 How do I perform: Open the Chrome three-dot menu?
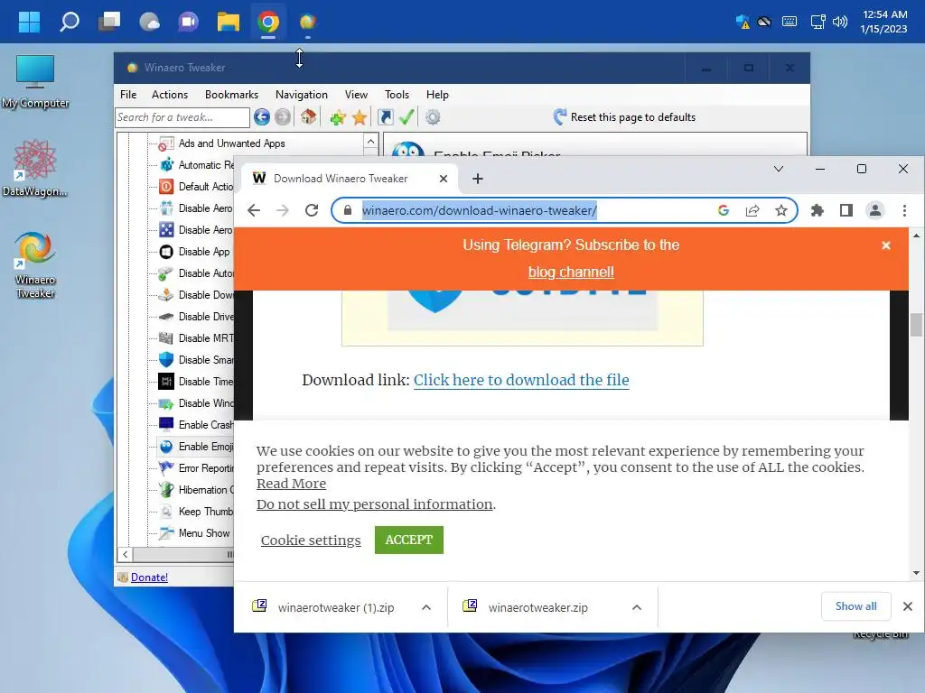coord(904,210)
